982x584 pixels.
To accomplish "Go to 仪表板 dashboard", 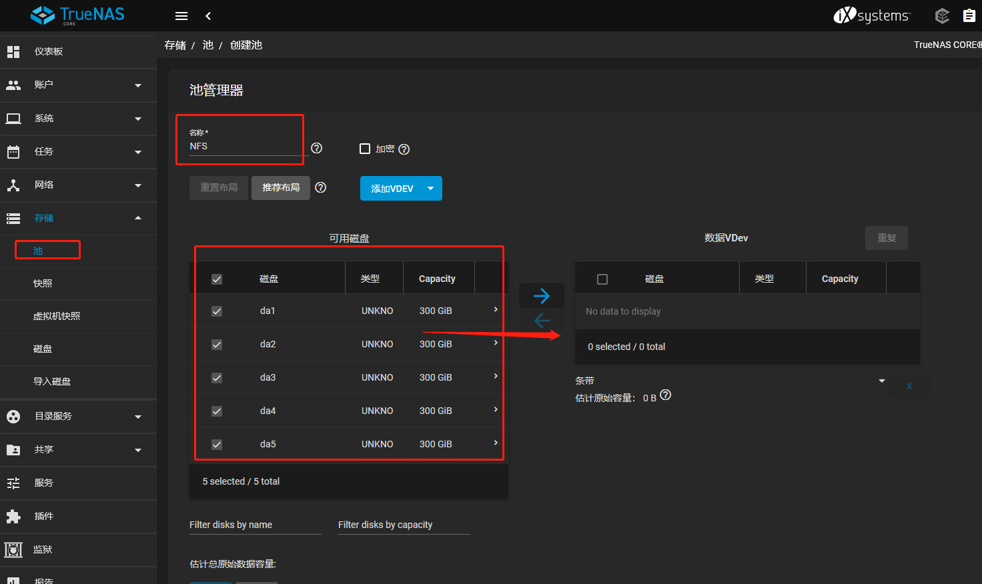I will coord(78,51).
